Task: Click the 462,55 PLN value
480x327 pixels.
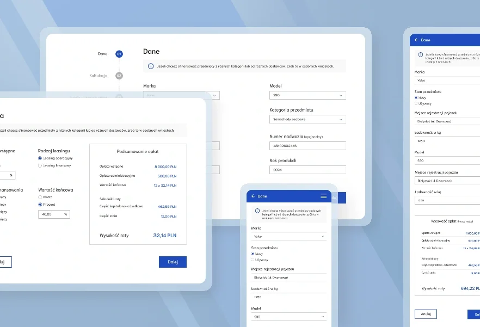Action: click(x=167, y=207)
